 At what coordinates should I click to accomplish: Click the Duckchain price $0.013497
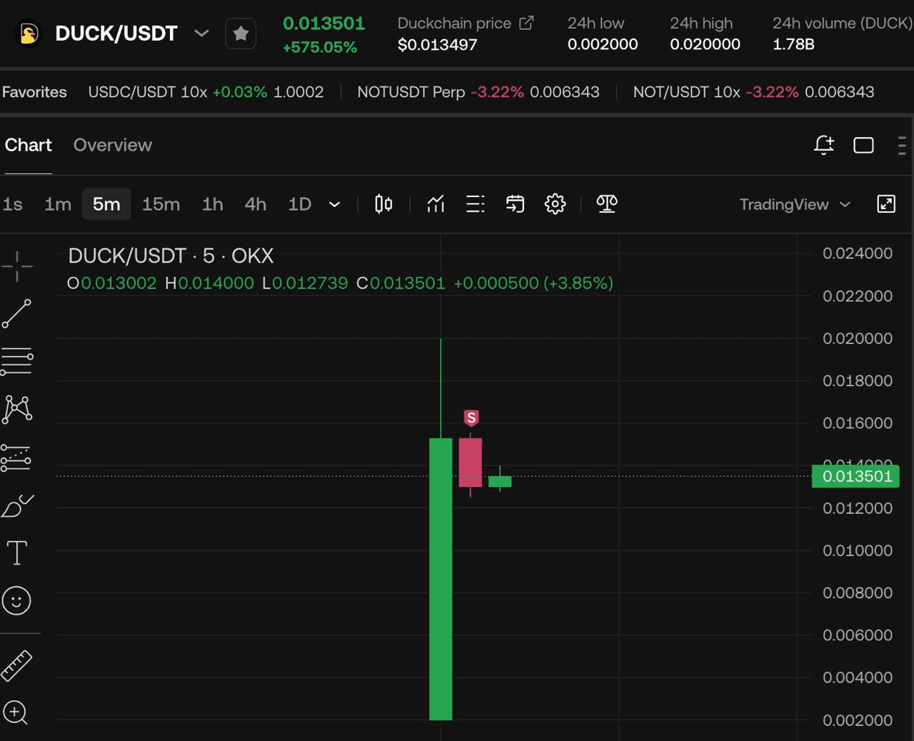tap(437, 44)
